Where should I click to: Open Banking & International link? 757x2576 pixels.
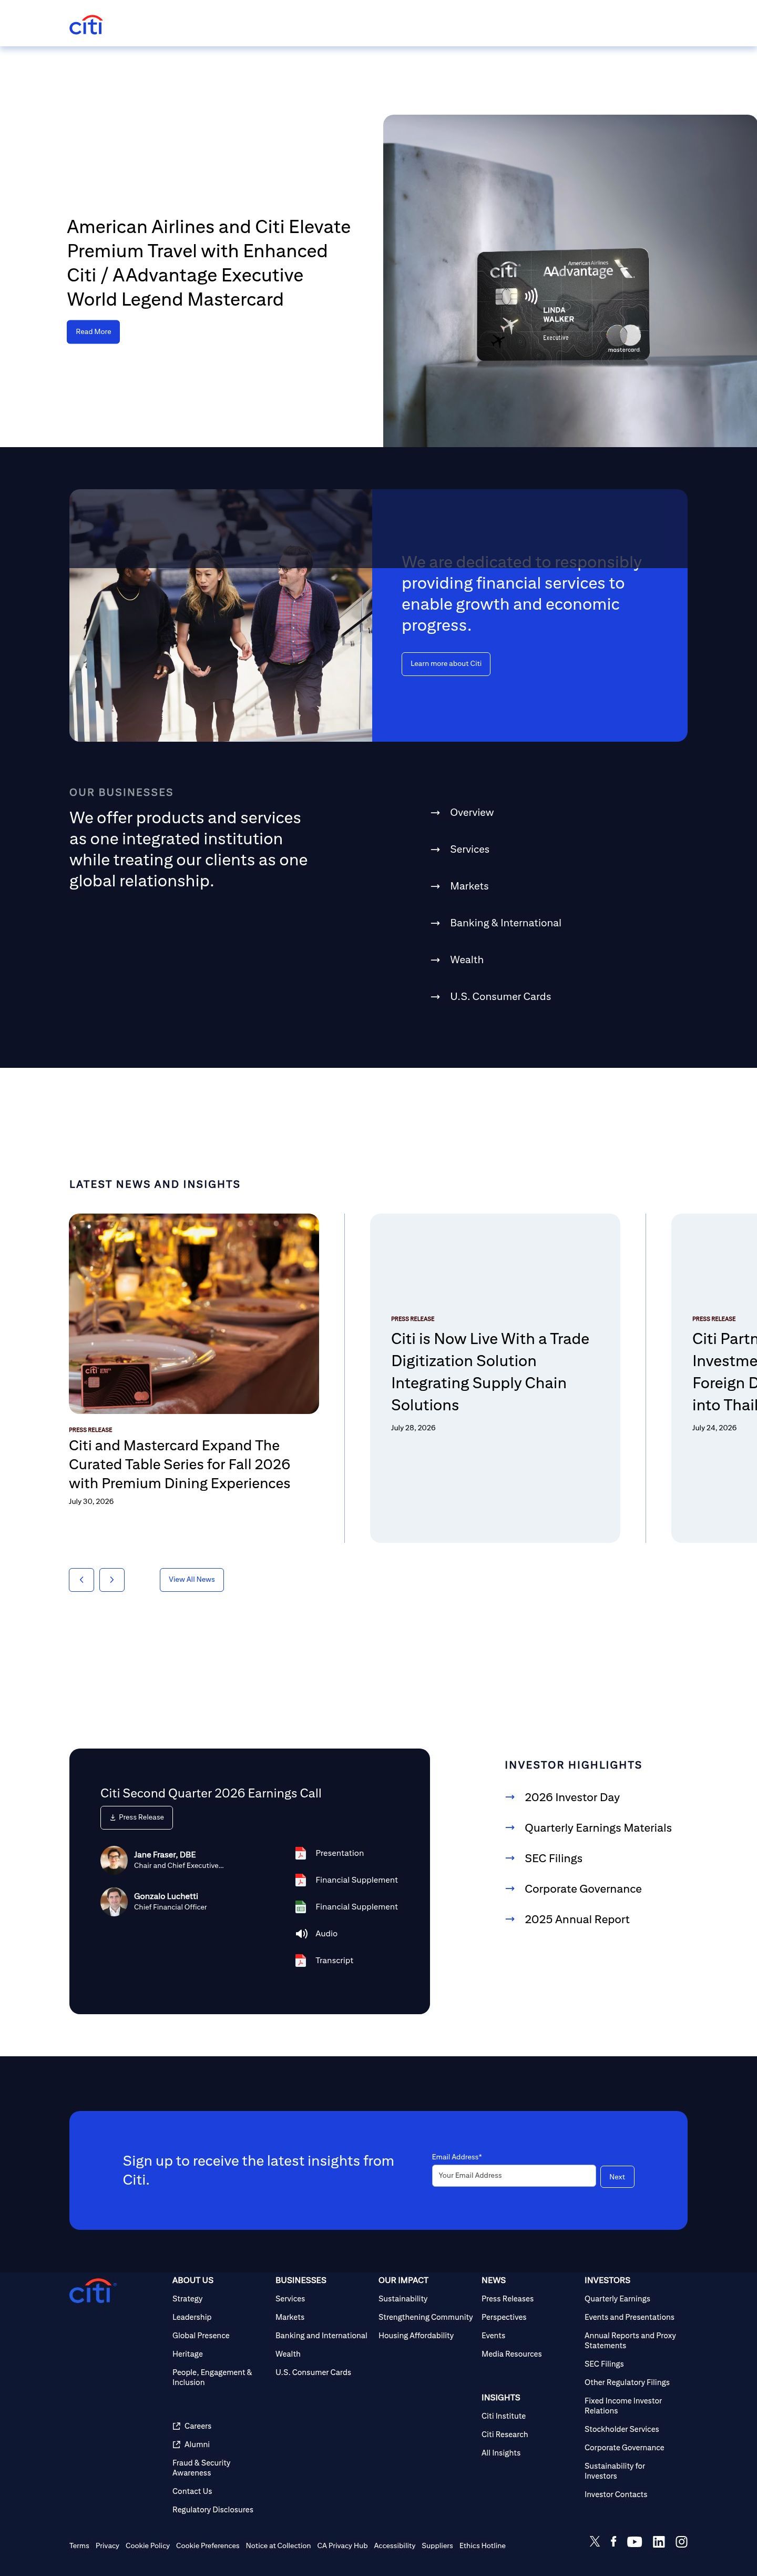505,923
